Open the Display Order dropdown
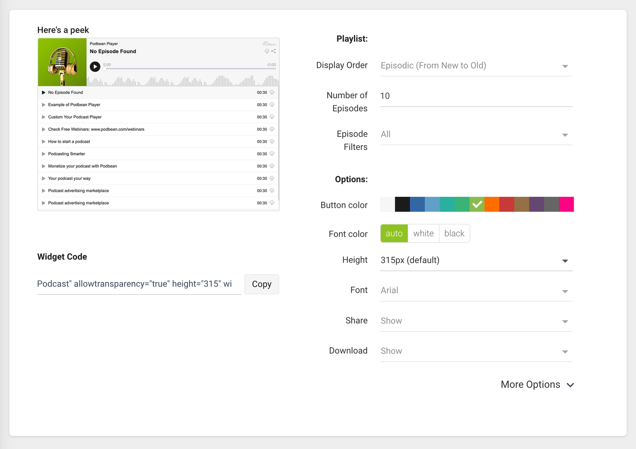 (x=565, y=66)
